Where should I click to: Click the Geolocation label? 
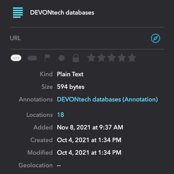(35, 165)
